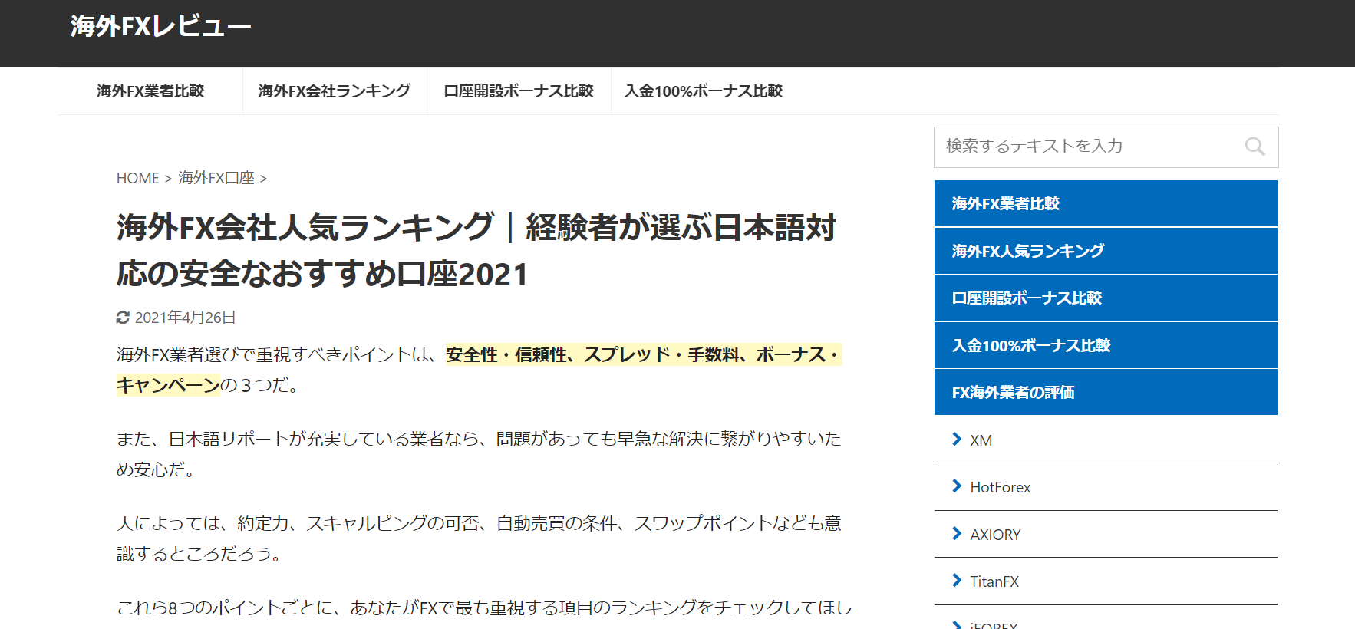Click the blue 入金100%ボーナス比較 sidebar button
This screenshot has width=1355, height=629.
click(x=1106, y=345)
